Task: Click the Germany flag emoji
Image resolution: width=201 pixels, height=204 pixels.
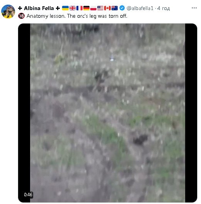Action: point(86,8)
